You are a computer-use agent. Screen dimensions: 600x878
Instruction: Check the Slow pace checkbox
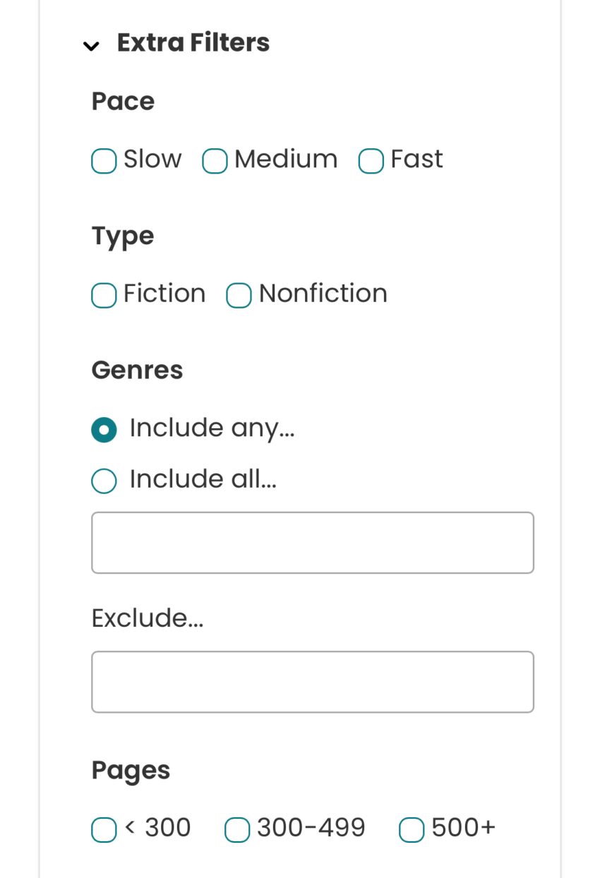103,161
